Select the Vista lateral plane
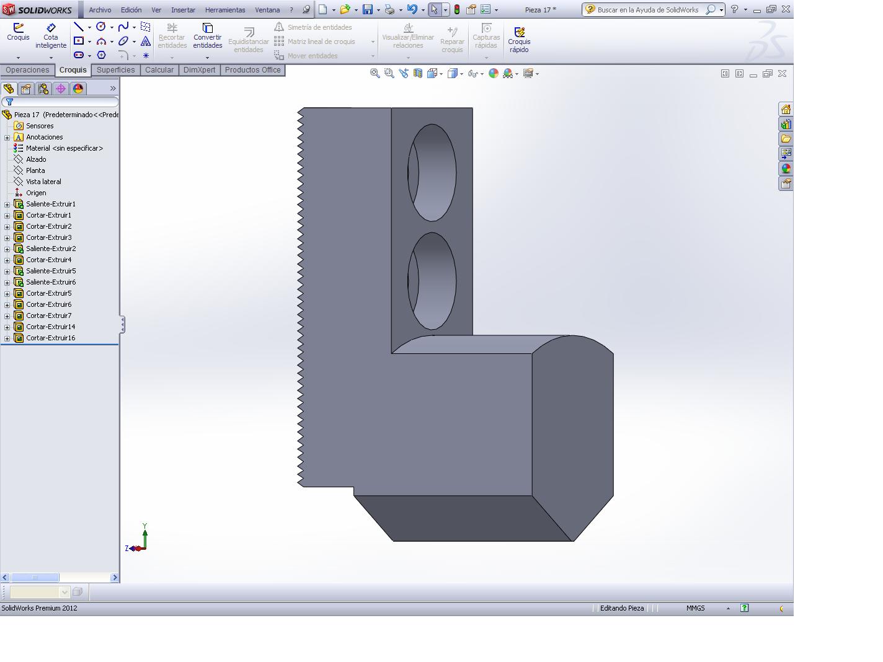This screenshot has width=883, height=662. tap(43, 182)
